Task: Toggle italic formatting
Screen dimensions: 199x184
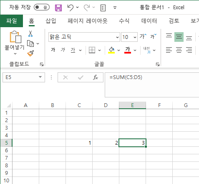Action: click(x=63, y=50)
